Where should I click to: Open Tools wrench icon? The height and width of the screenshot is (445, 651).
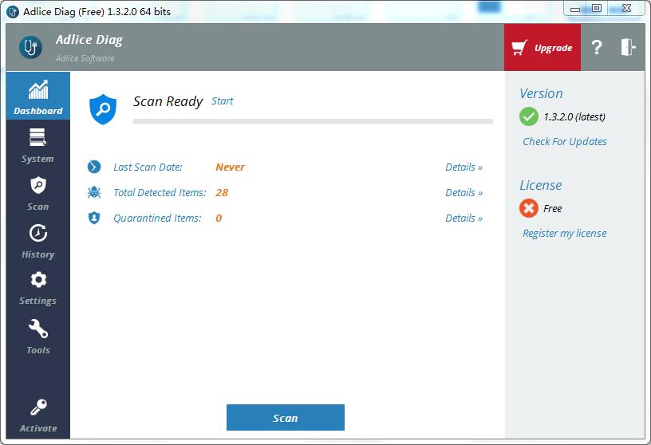coord(38,329)
